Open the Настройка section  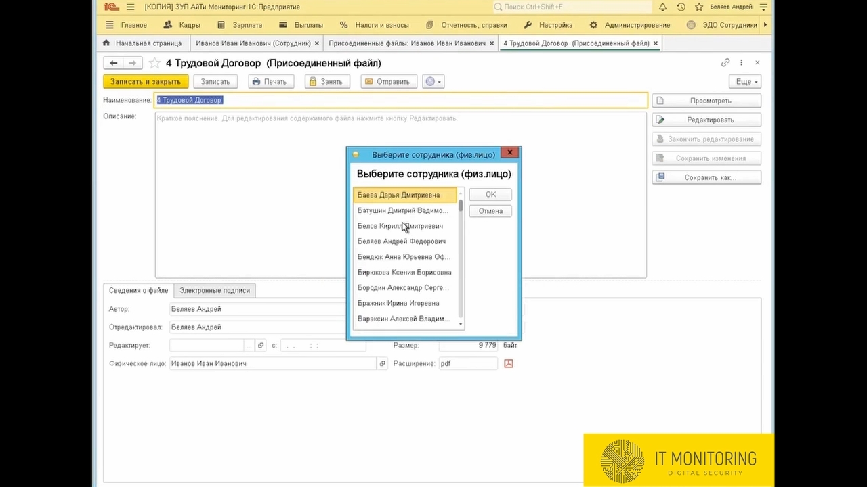[548, 25]
